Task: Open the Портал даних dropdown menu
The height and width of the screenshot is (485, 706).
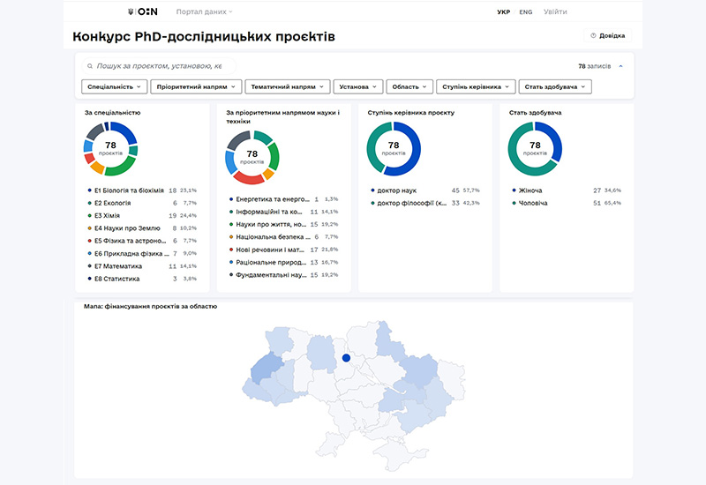Action: tap(204, 11)
